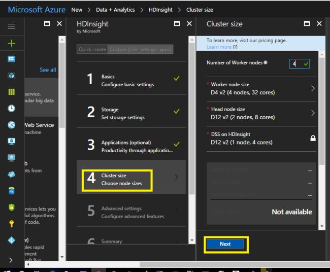Image resolution: width=330 pixels, height=272 pixels.
Task: Open the All resources green grid icon
Action: 11,92
